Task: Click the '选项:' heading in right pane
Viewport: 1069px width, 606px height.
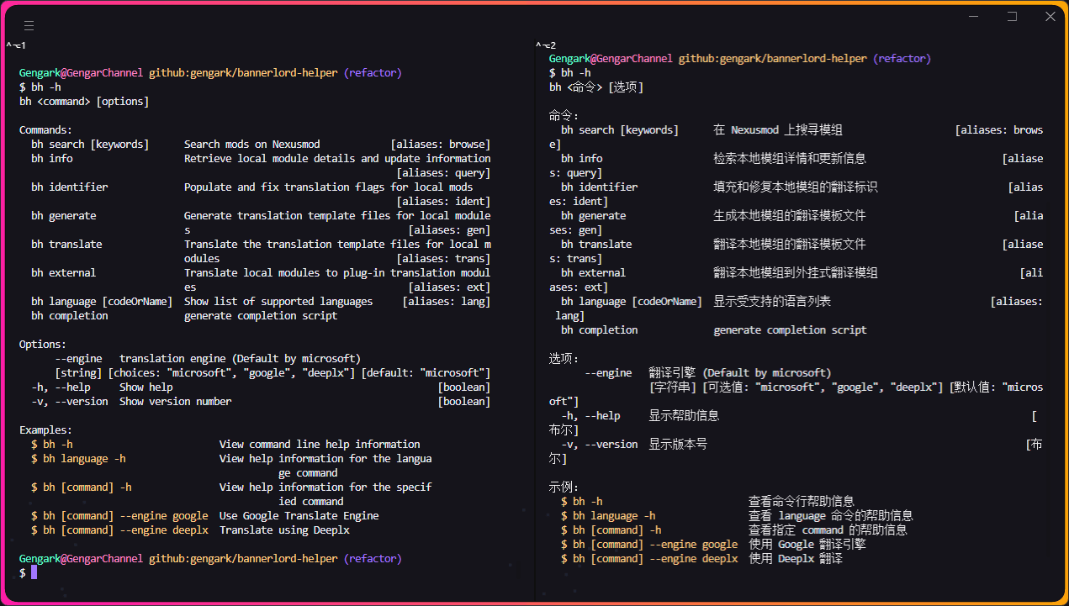Action: 564,359
